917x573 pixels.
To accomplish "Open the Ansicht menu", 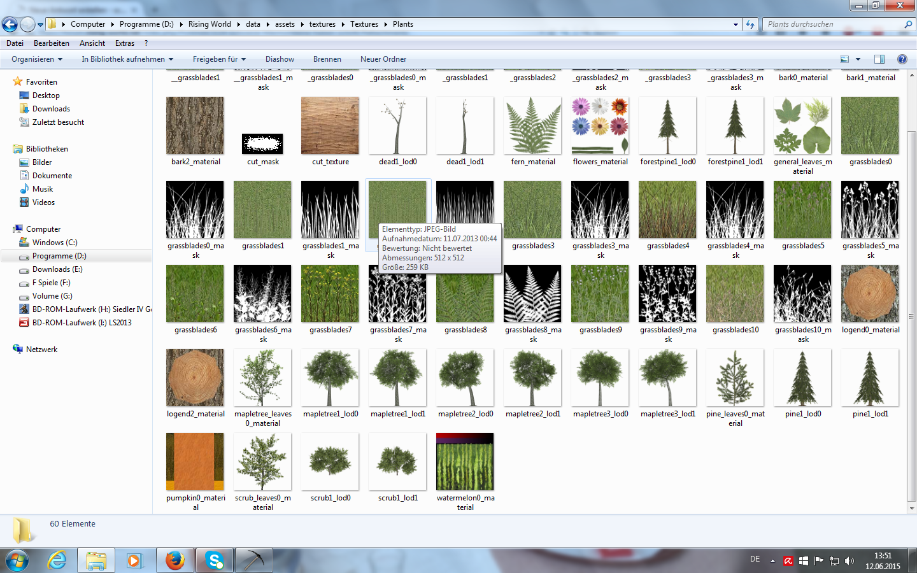I will pyautogui.click(x=92, y=43).
